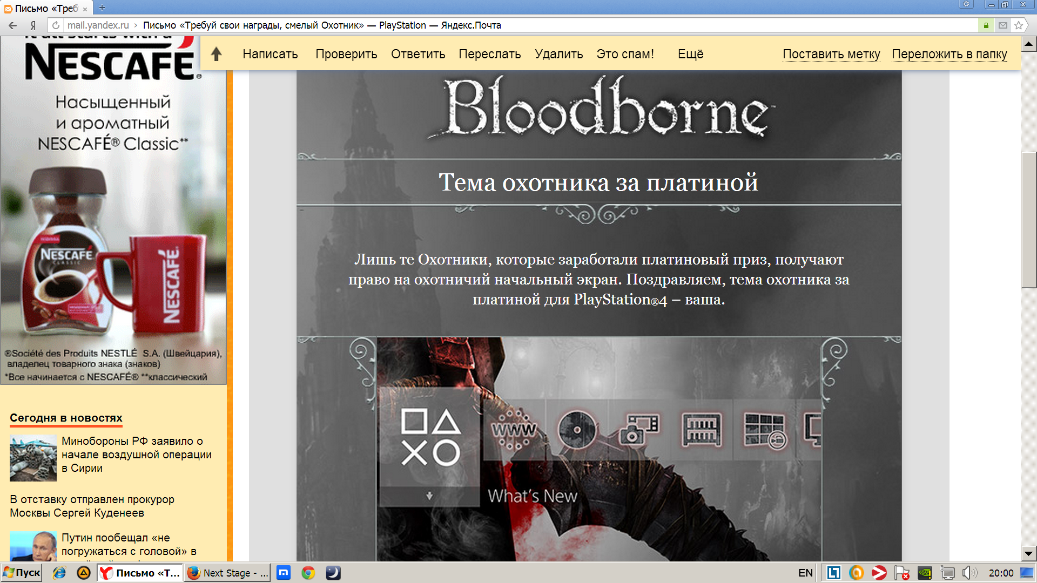Click the Написать compose button
This screenshot has height=583, width=1037.
(270, 54)
